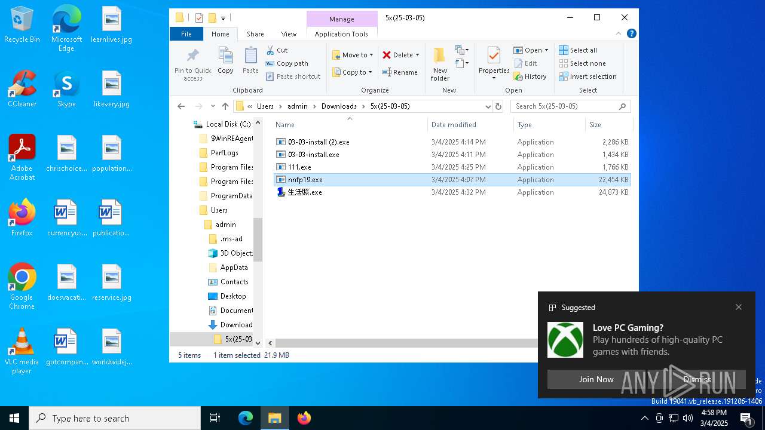The width and height of the screenshot is (765, 430).
Task: Open Recycle Bin desktop icon
Action: 22,25
